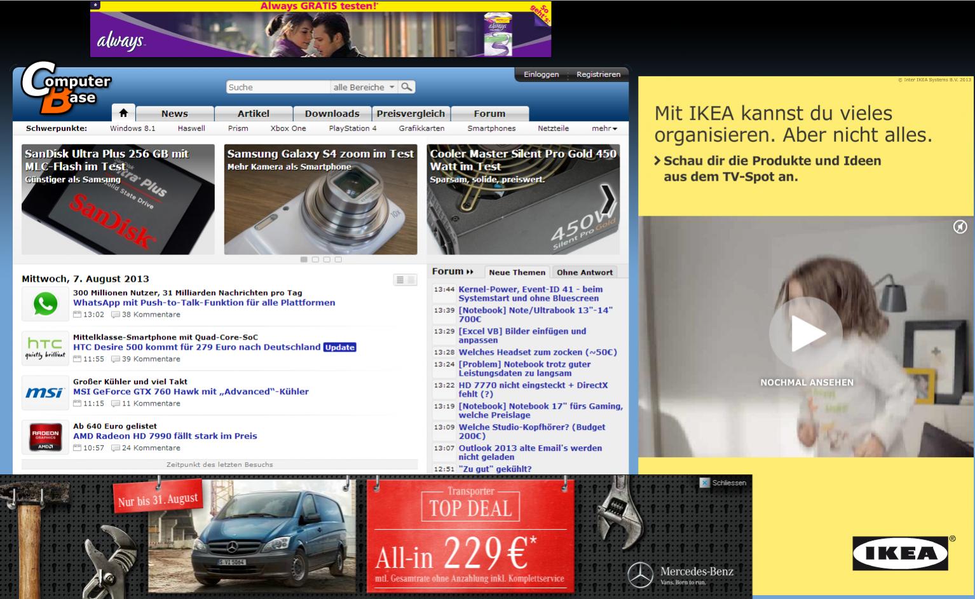Select the first teaser slider dot

click(304, 259)
